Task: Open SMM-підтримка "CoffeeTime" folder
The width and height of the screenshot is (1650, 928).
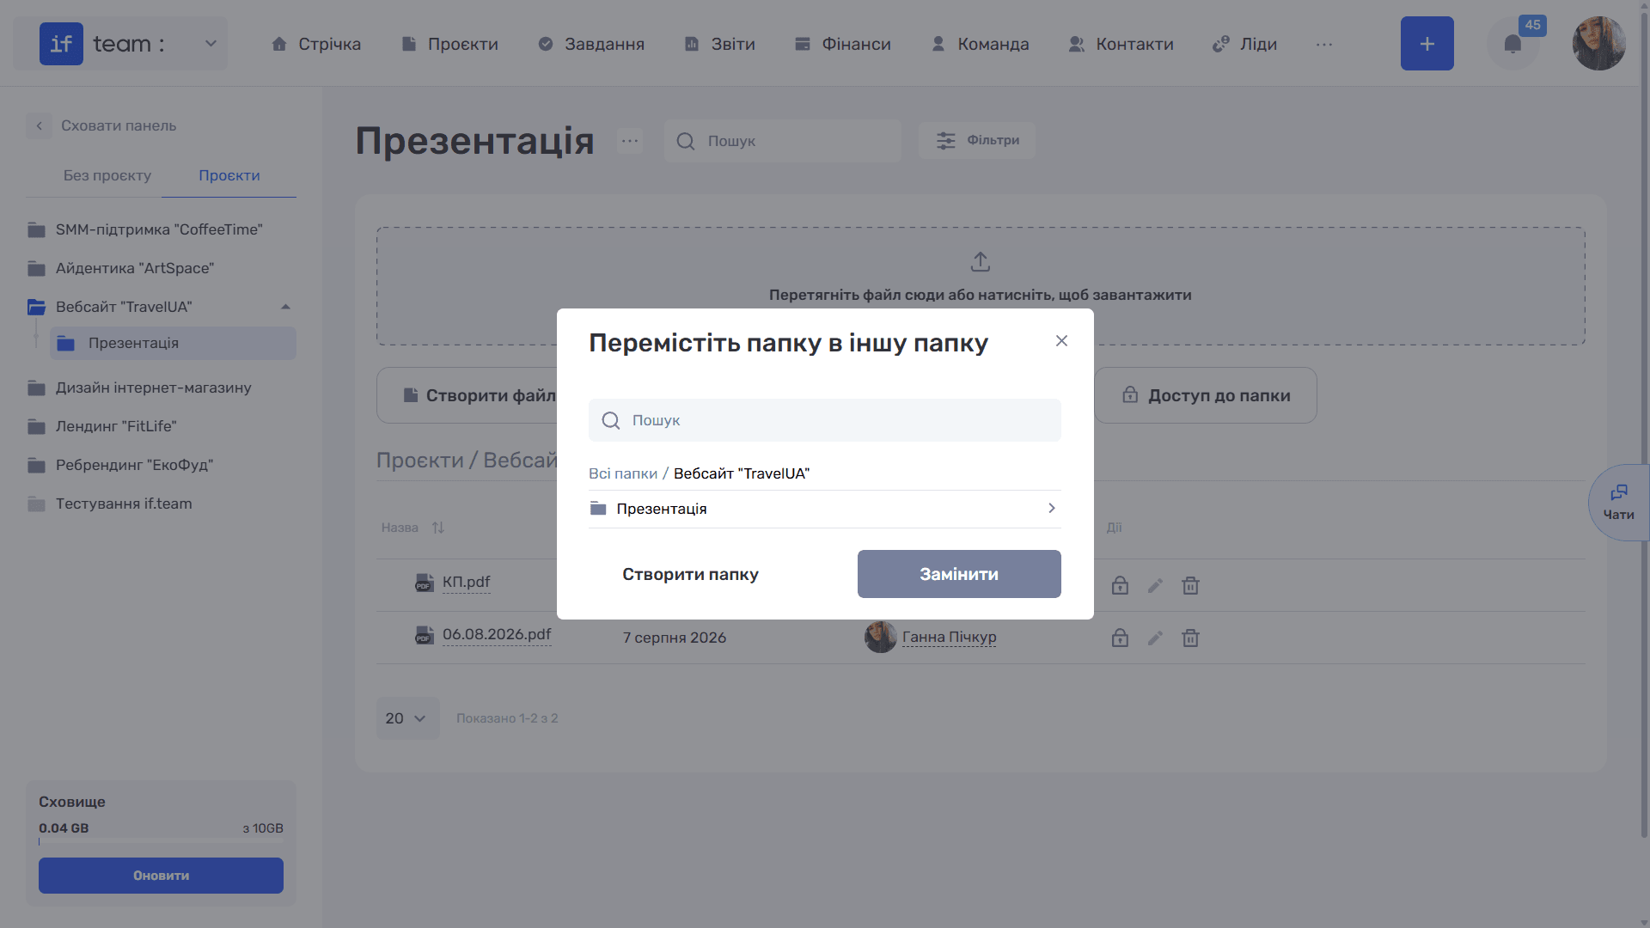Action: 161,229
